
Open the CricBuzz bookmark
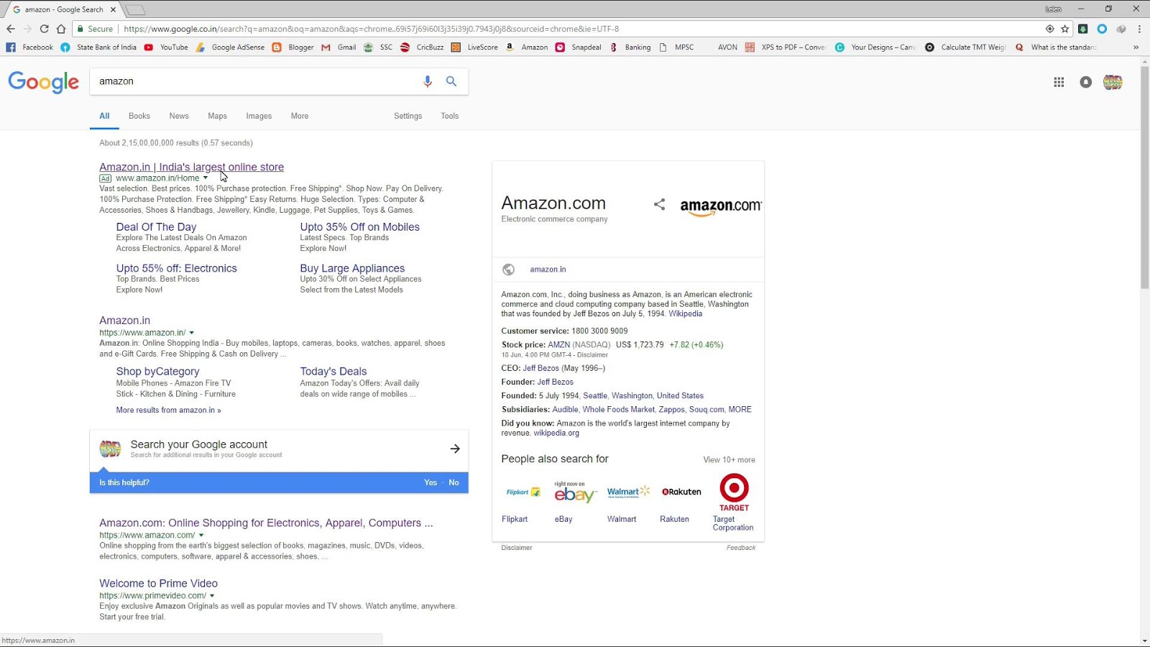[422, 47]
